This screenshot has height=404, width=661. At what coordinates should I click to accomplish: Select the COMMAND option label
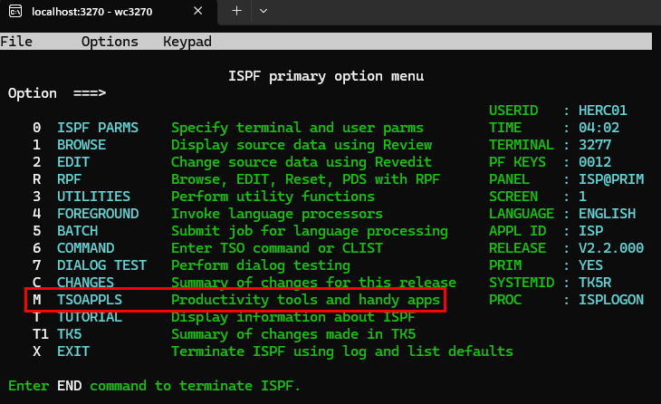click(86, 248)
